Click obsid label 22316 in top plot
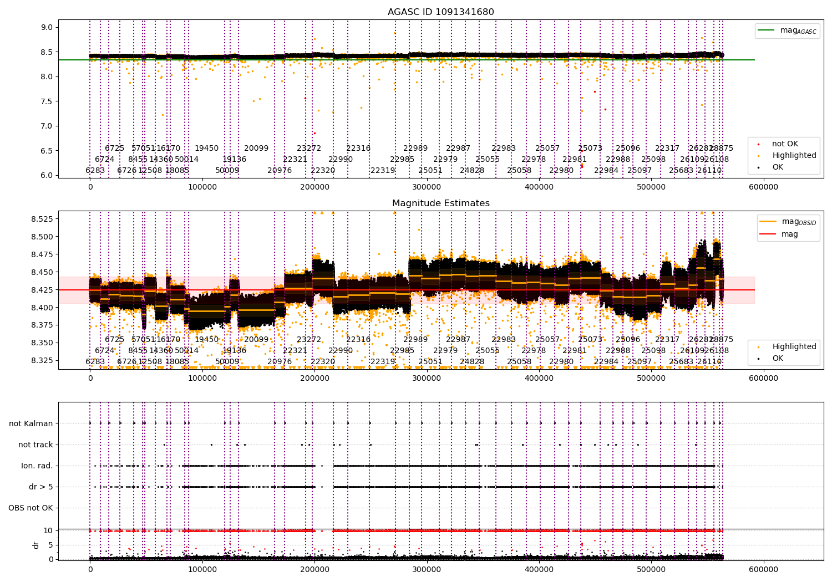The width and height of the screenshot is (832, 582). pos(358,149)
